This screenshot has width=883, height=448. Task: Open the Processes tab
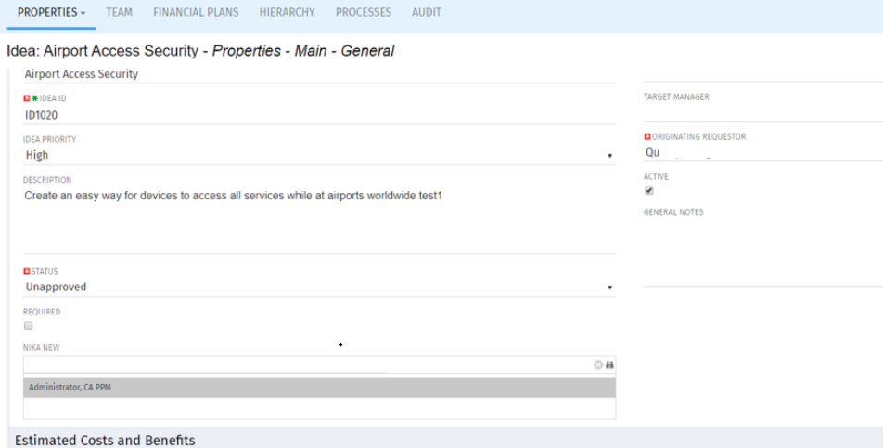tap(364, 12)
